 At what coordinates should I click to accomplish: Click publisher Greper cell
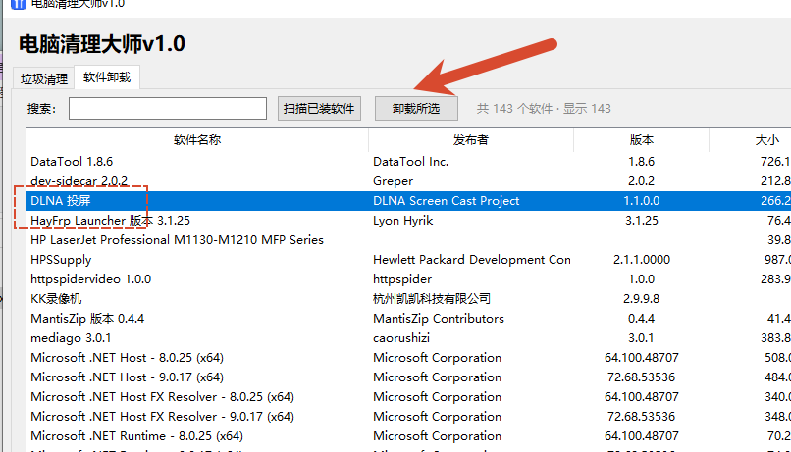393,181
